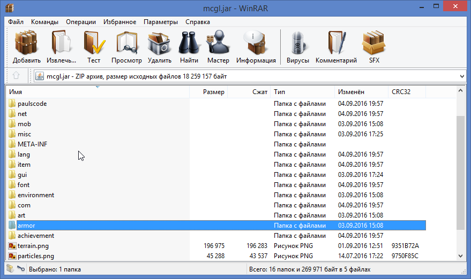Viewport: 471px width, 279px height.
Task: Click the window resize grip corner
Action: 463,271
